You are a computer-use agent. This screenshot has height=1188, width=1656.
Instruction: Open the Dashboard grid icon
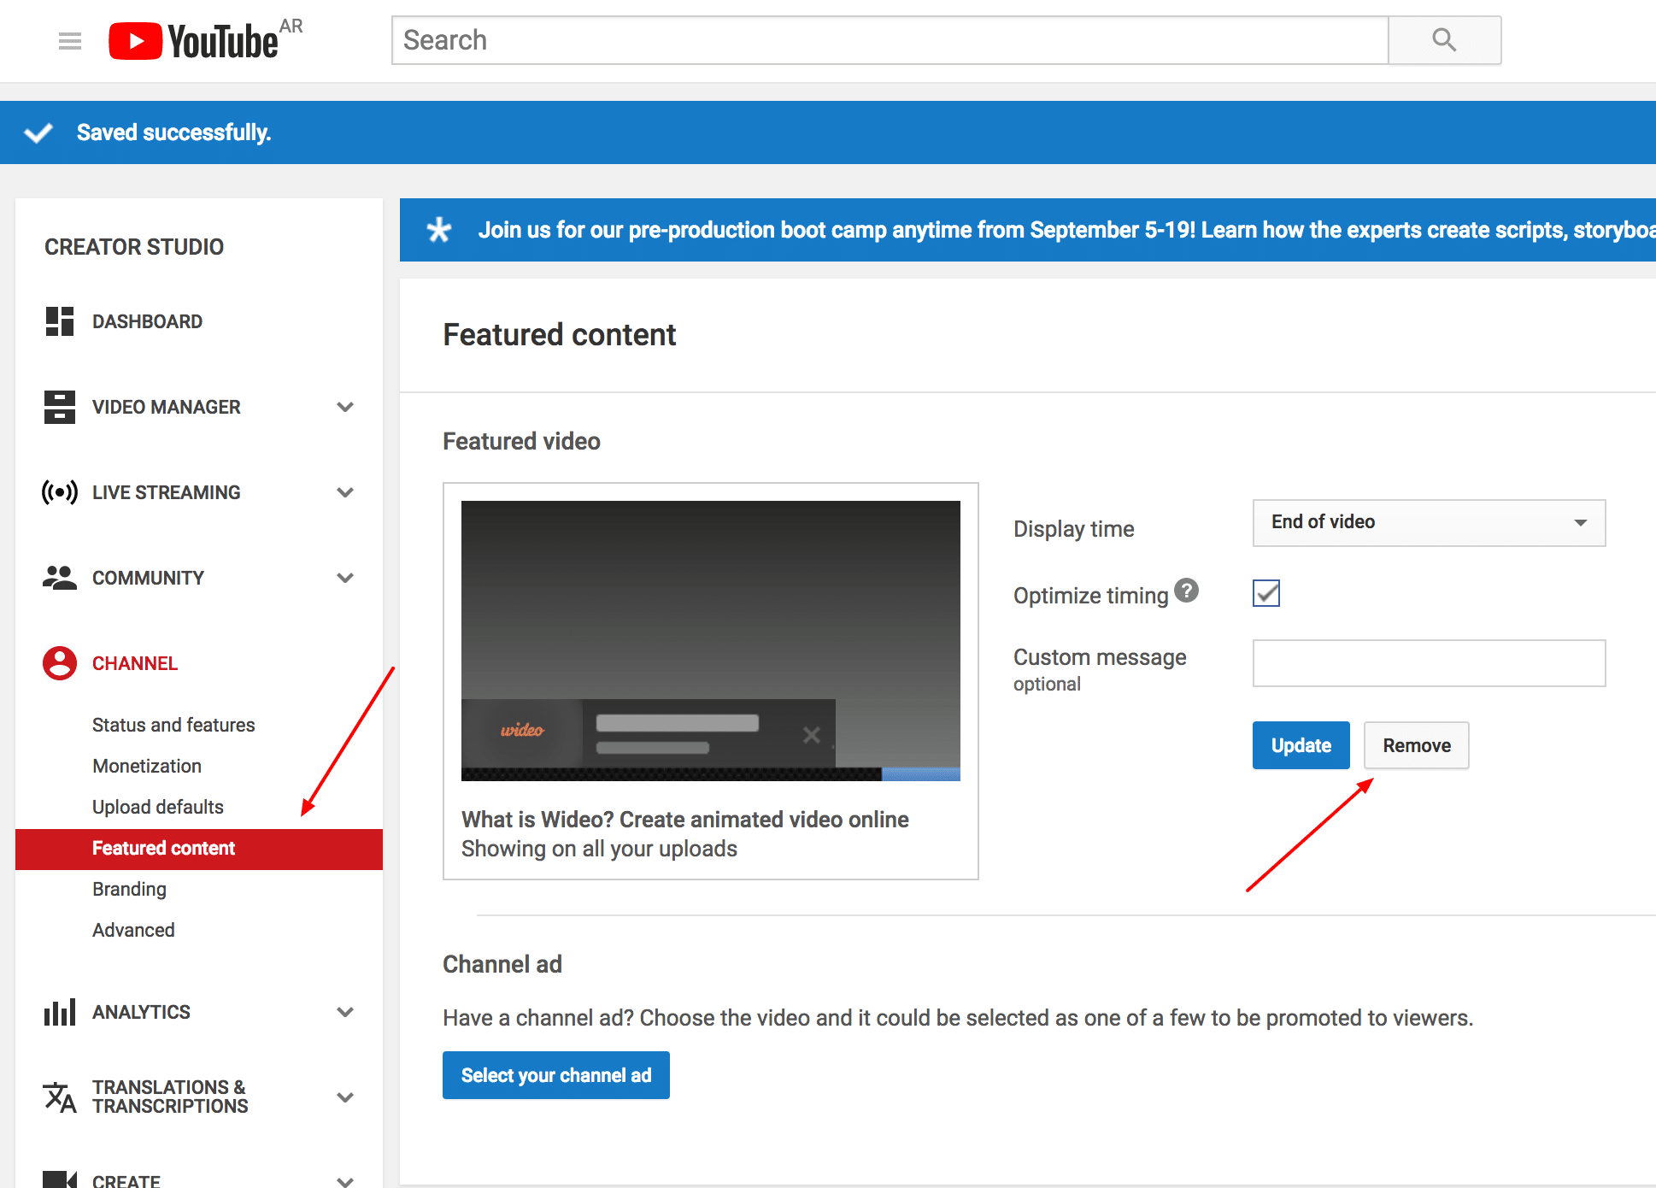click(60, 321)
